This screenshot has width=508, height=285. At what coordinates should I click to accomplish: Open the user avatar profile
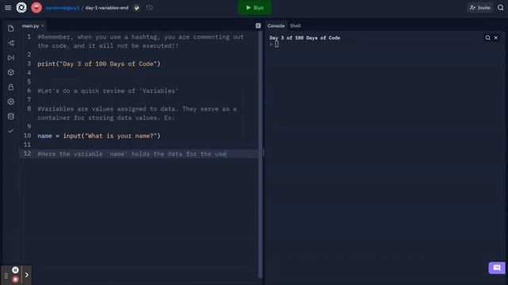coord(37,7)
